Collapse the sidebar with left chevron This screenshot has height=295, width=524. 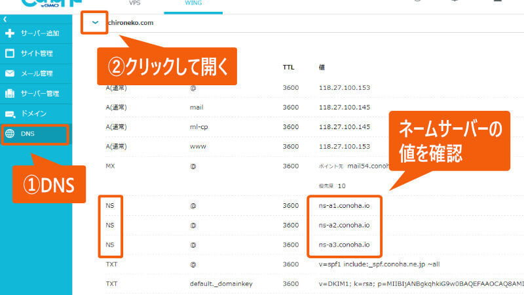pyautogui.click(x=5, y=20)
